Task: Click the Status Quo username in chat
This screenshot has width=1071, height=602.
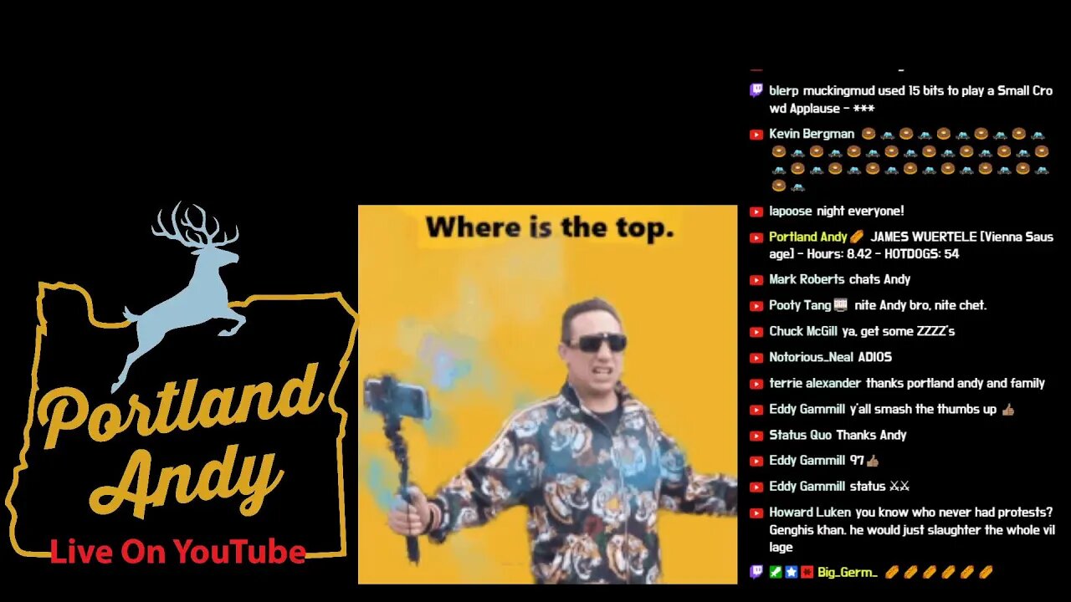Action: tap(800, 435)
